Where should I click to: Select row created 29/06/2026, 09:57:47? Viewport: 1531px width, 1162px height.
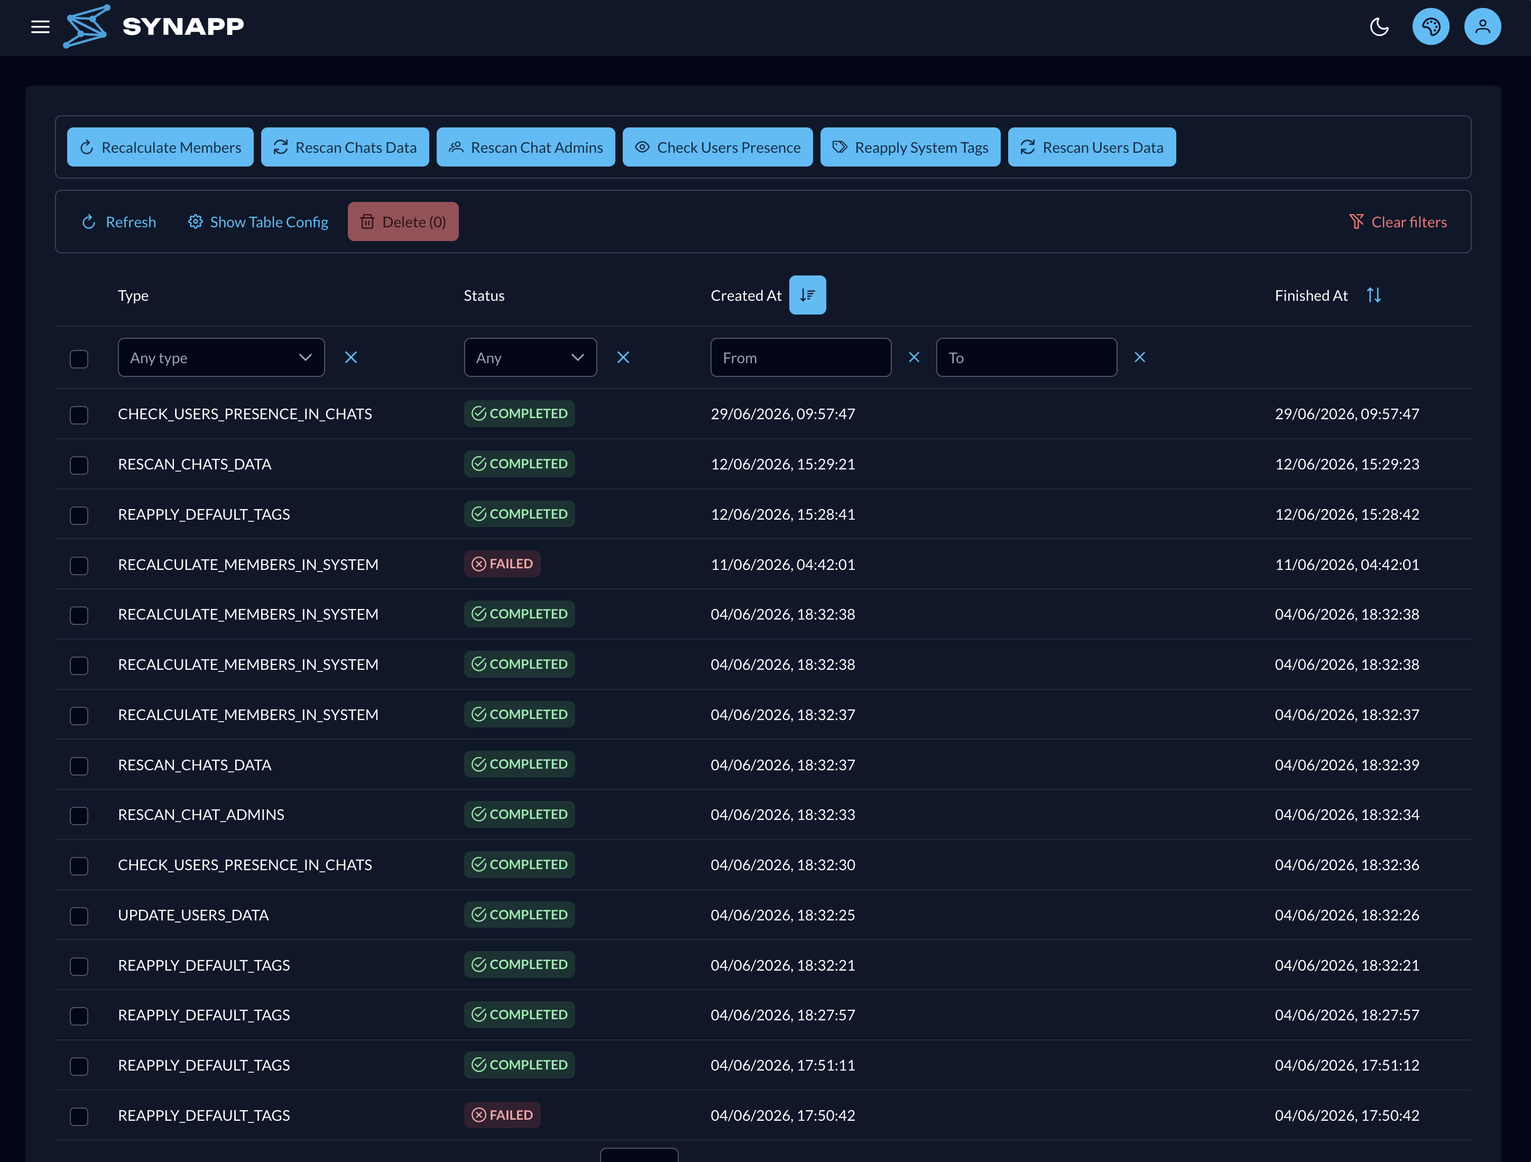pyautogui.click(x=79, y=415)
